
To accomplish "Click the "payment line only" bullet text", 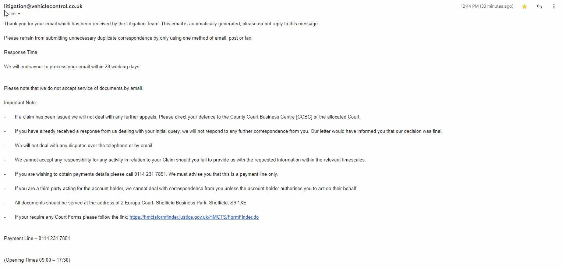I will [146, 174].
